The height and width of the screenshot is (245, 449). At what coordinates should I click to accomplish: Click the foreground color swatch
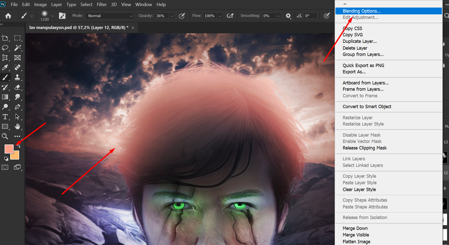coord(9,149)
